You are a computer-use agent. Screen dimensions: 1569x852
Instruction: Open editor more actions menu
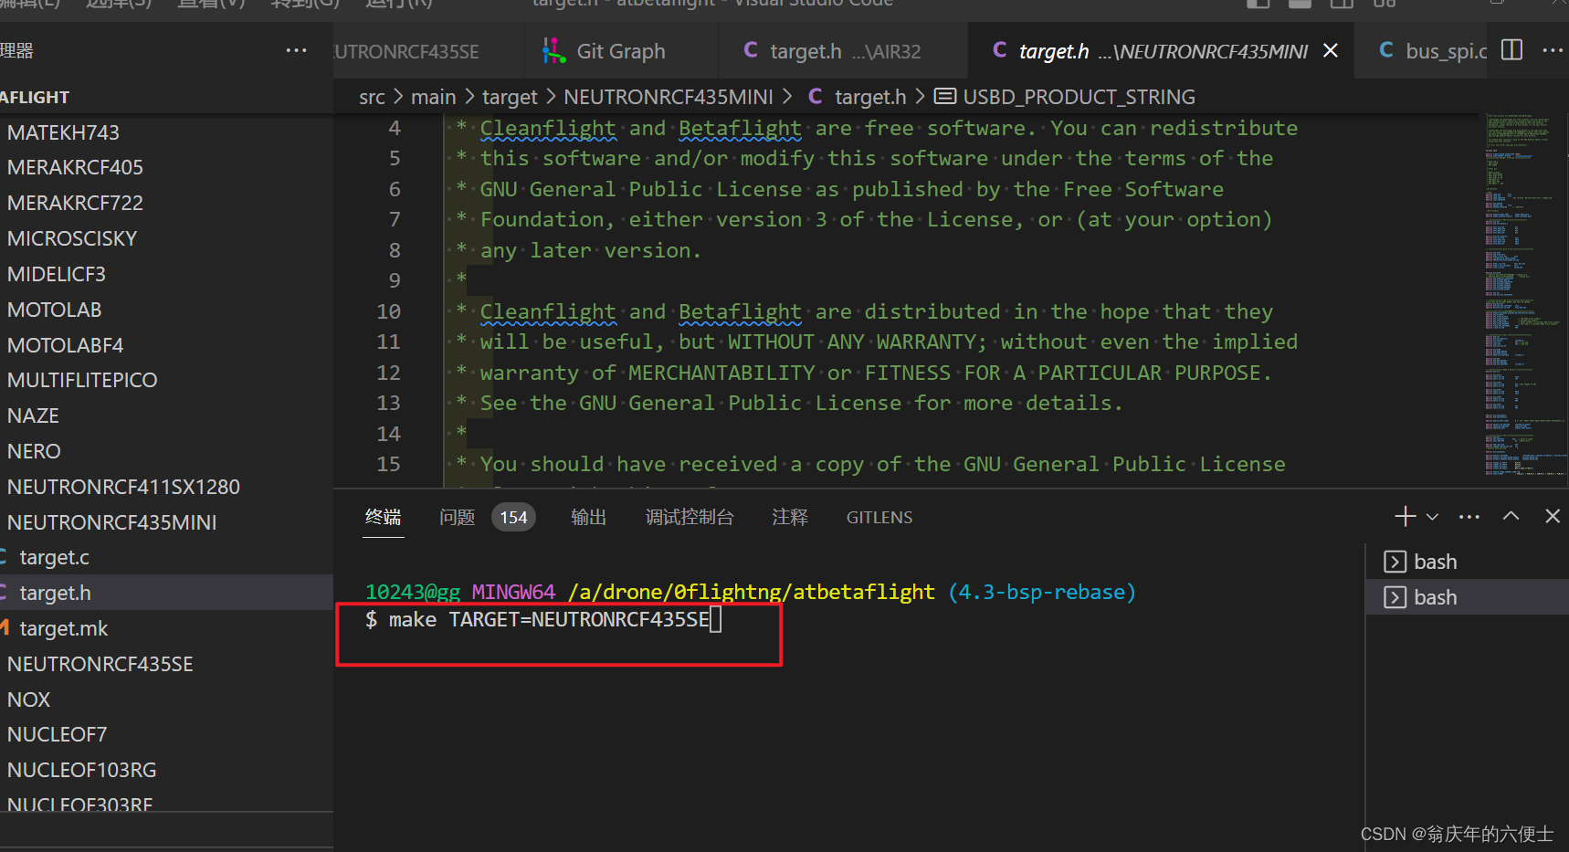1553,50
